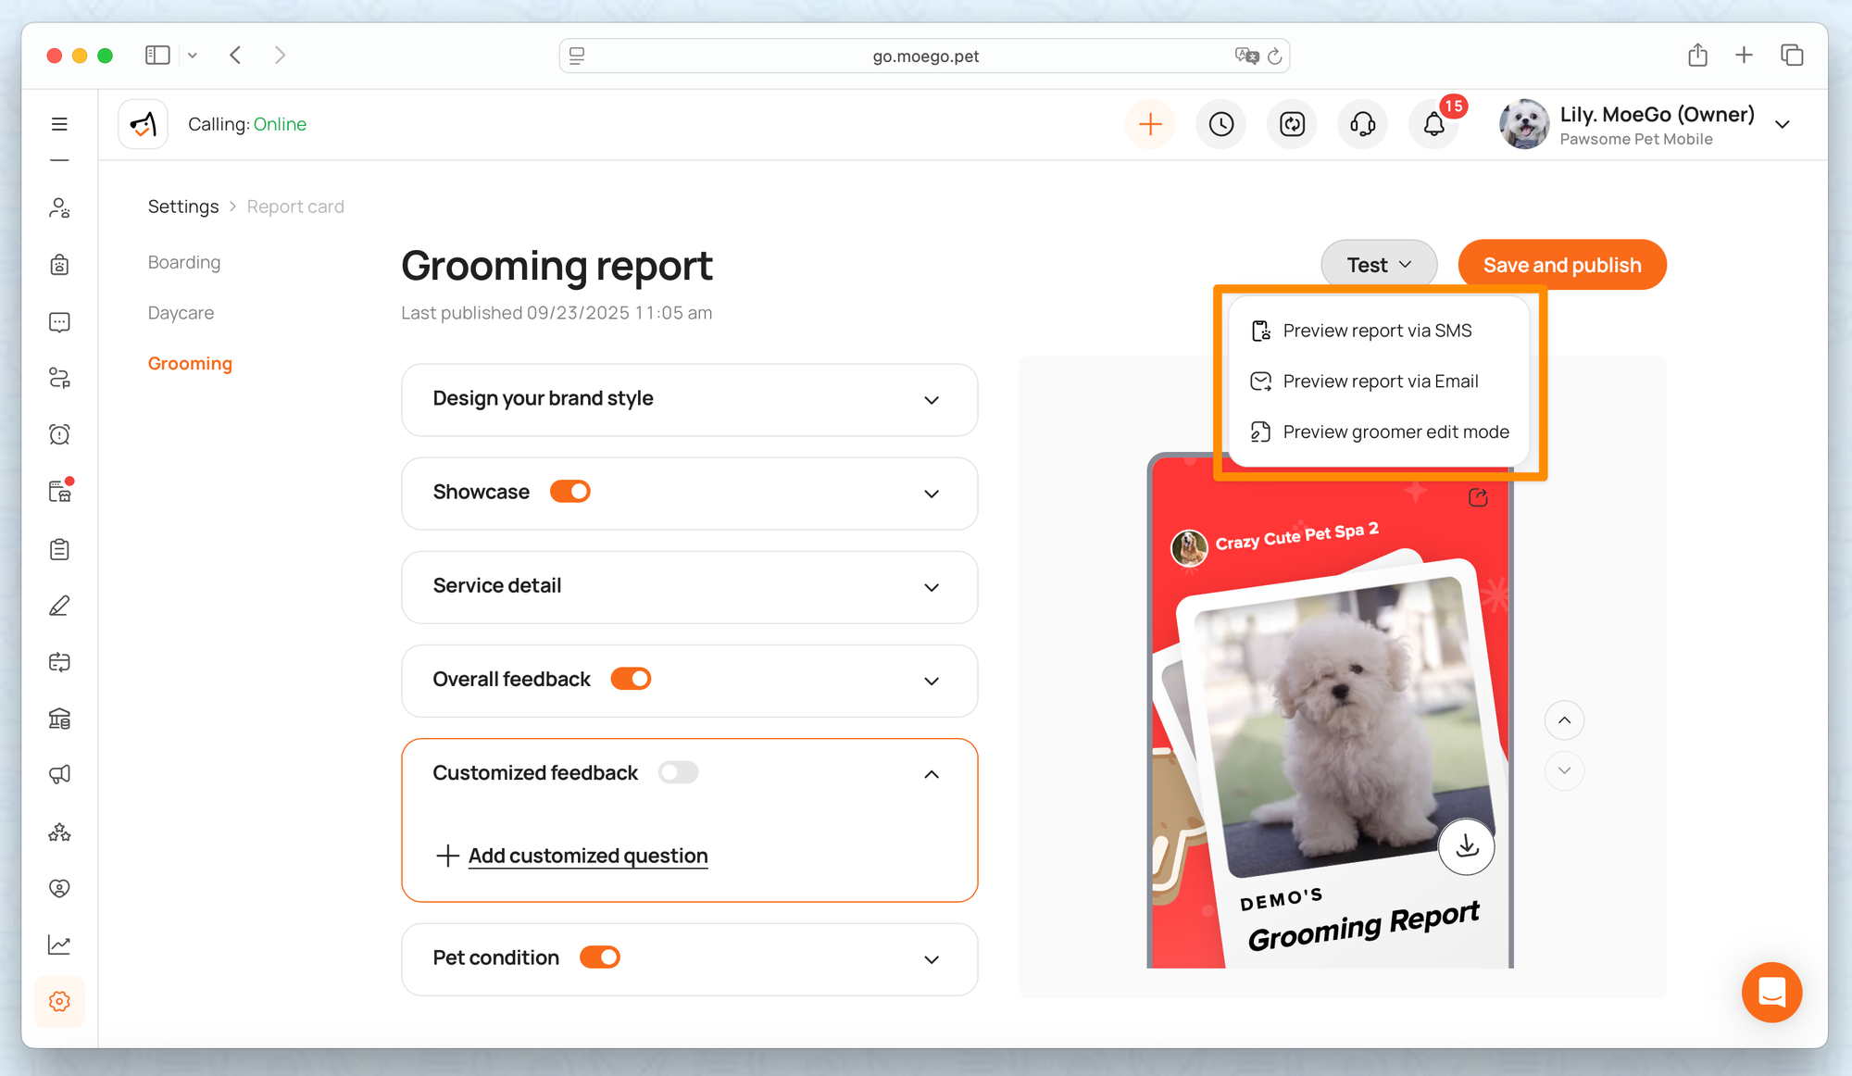
Task: Expand the Service detail section
Action: click(x=932, y=587)
